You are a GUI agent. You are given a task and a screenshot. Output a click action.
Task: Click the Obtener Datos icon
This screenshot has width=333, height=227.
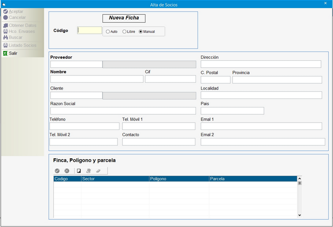point(6,25)
